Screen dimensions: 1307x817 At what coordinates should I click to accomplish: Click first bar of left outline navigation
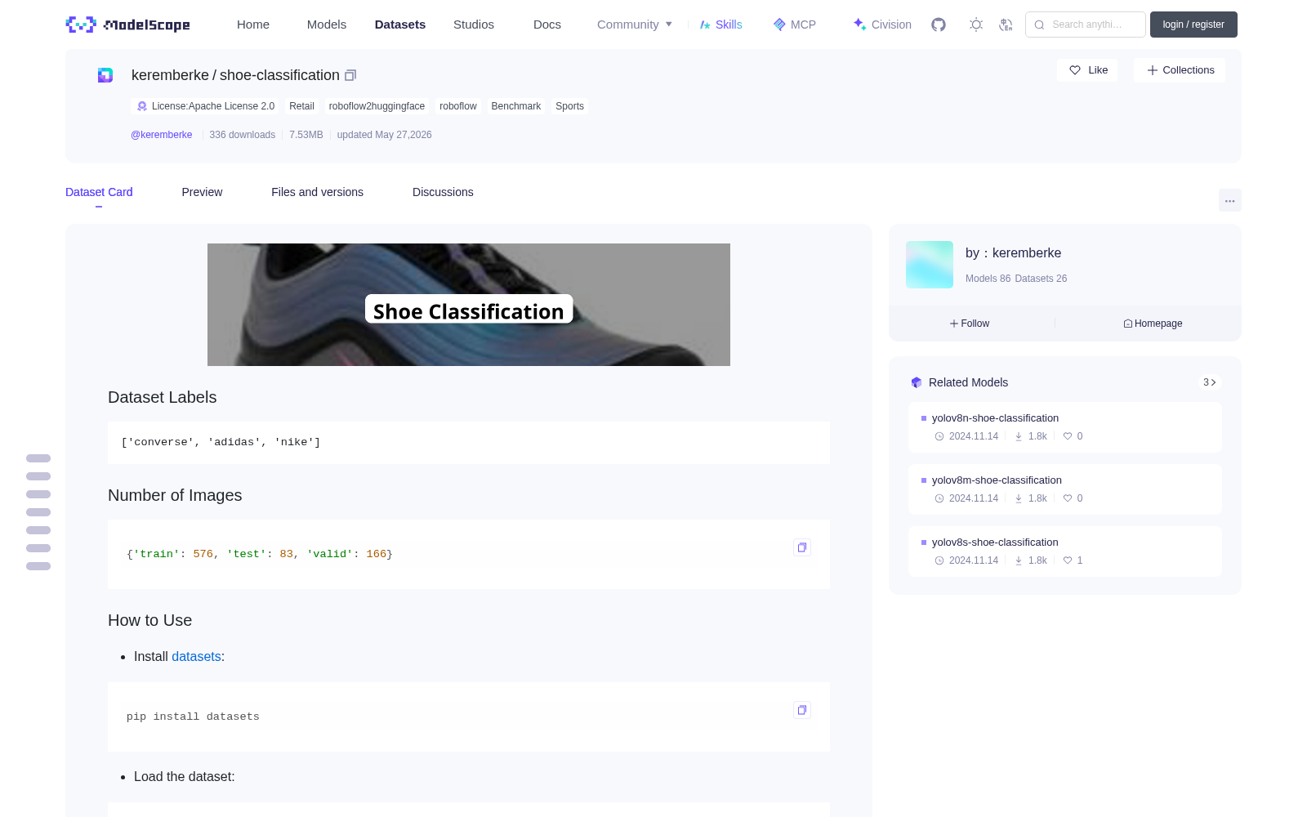[38, 458]
